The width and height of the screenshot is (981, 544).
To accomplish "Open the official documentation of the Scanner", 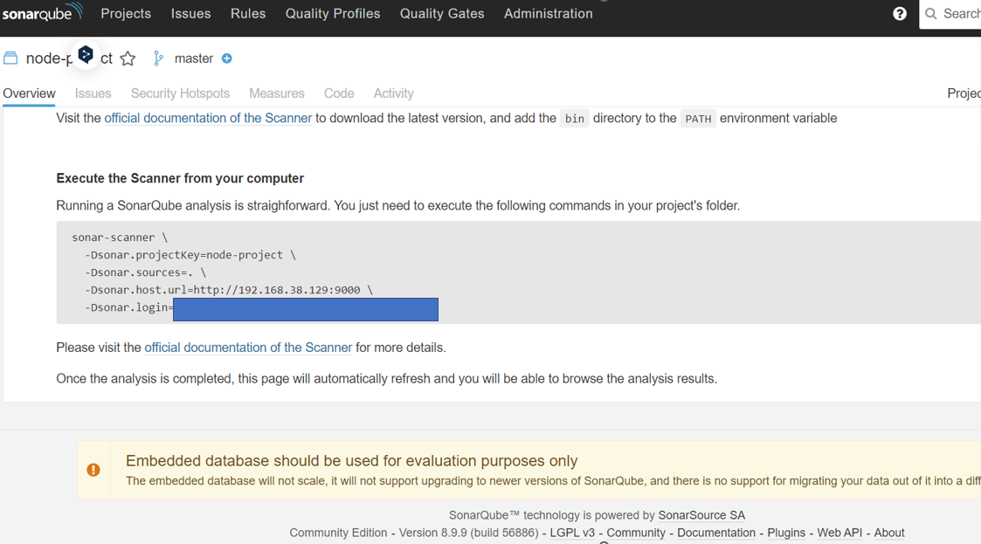I will pyautogui.click(x=208, y=118).
